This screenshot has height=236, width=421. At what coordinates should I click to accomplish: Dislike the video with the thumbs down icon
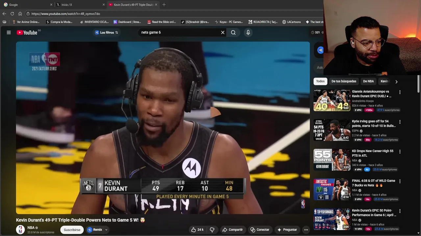212,230
